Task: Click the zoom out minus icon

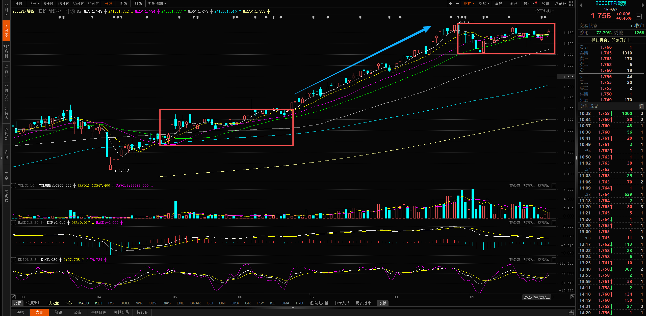Action: click(x=457, y=4)
